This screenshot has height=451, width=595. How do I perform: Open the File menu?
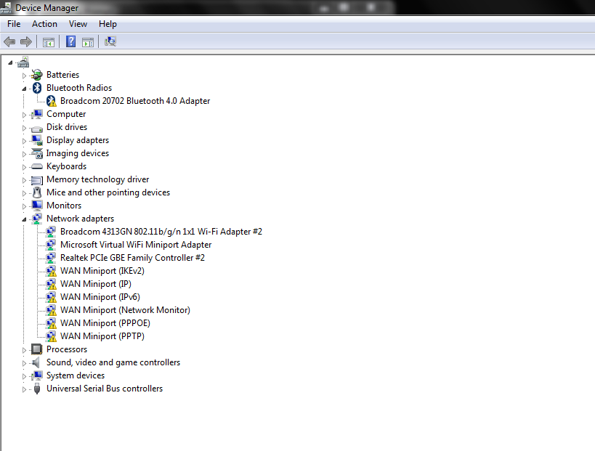(x=14, y=24)
